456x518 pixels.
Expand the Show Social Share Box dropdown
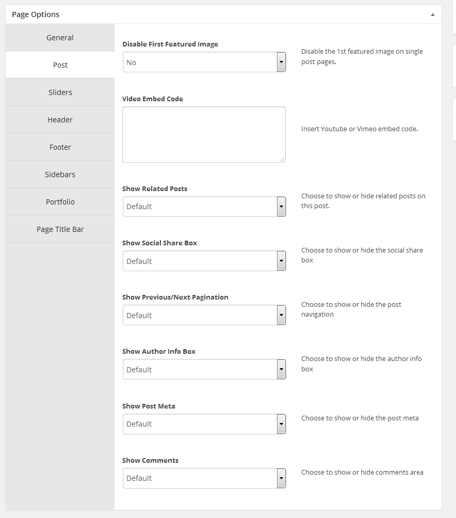(204, 261)
